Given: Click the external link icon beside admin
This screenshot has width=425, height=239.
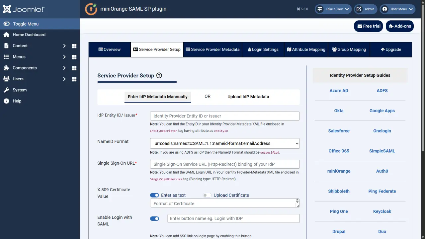Looking at the screenshot, I should tap(359, 9).
